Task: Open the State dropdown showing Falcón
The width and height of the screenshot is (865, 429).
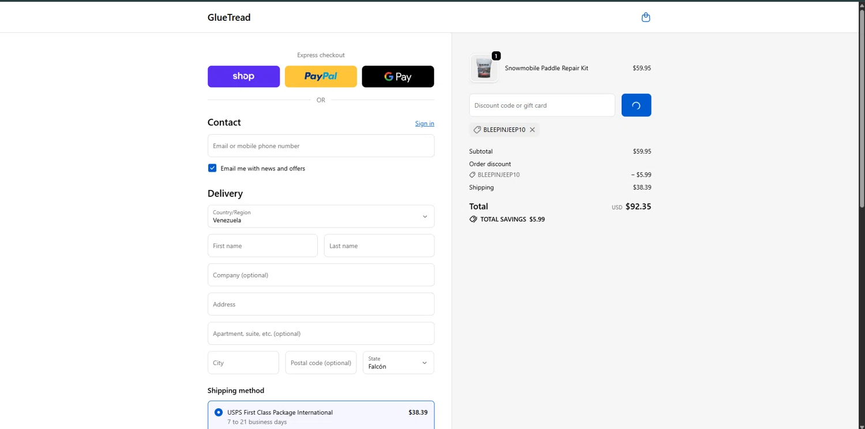Action: pos(398,363)
